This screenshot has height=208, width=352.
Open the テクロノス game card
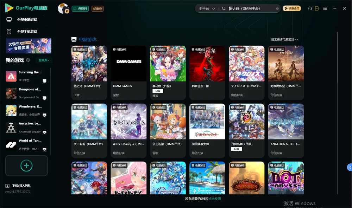coord(247,73)
